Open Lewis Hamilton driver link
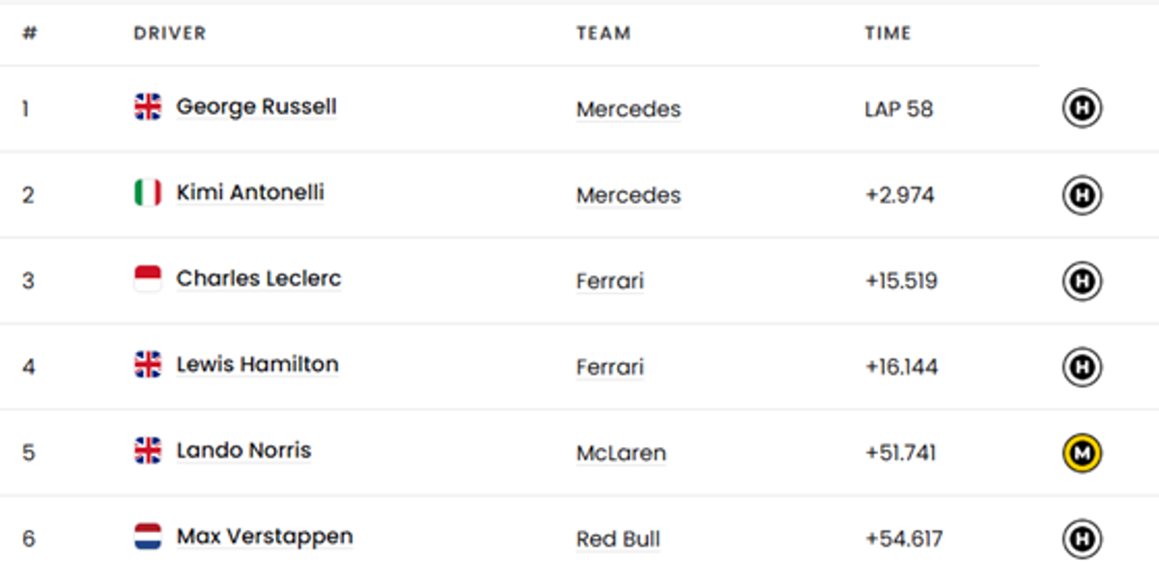This screenshot has width=1159, height=563. 257,364
